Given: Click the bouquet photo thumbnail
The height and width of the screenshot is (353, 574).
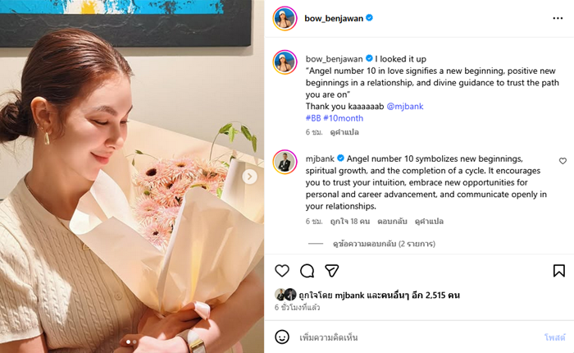Looking at the screenshot, I should point(131,176).
